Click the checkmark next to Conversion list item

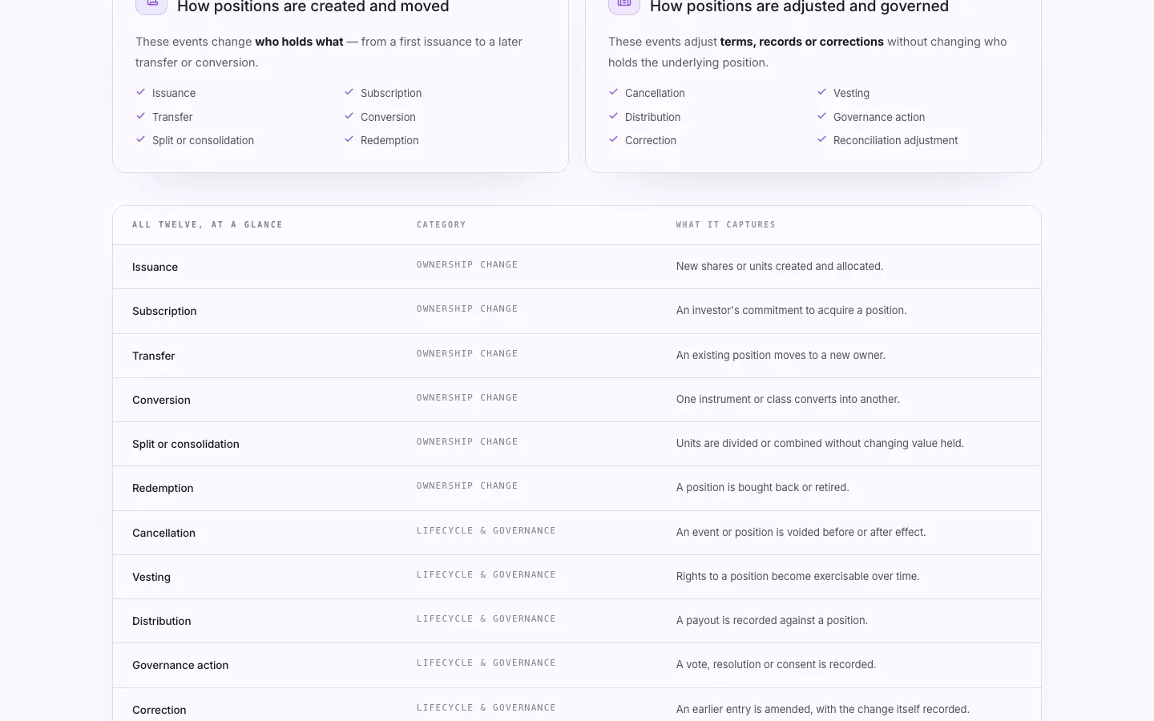click(x=349, y=116)
